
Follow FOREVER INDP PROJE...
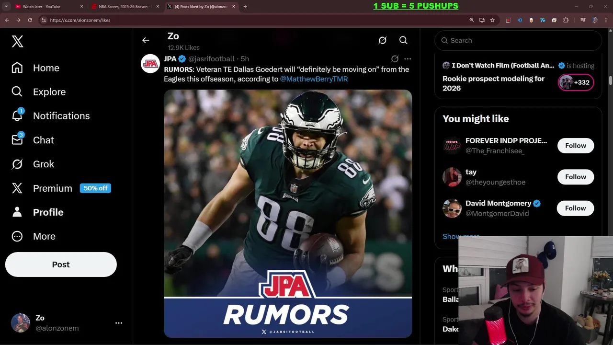575,146
